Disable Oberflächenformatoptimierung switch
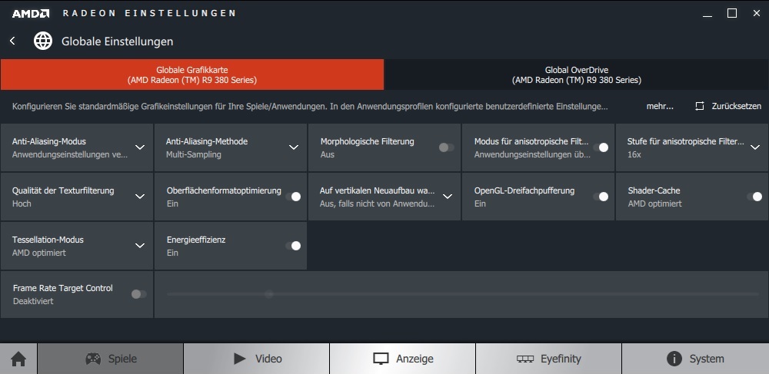 pos(293,197)
